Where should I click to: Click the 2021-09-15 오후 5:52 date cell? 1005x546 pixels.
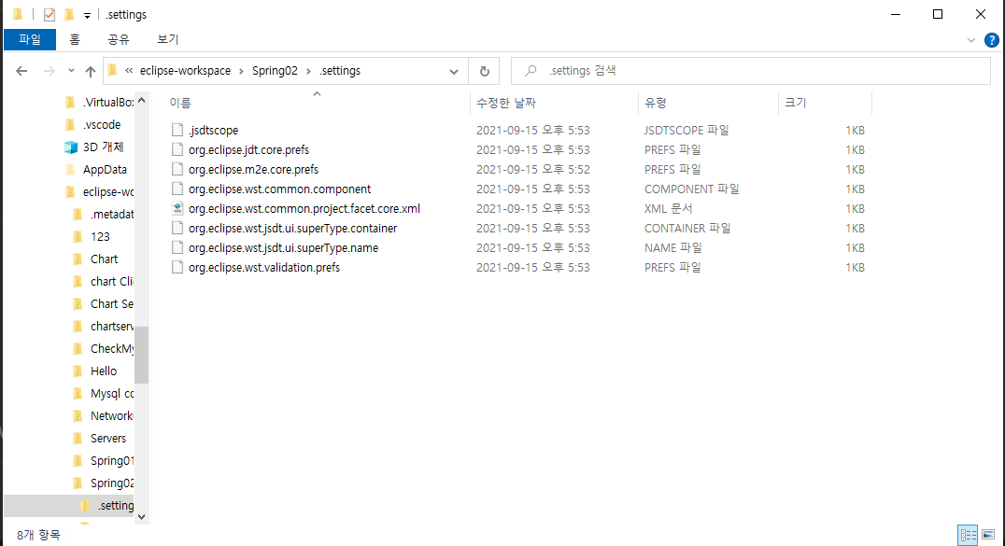click(x=532, y=170)
